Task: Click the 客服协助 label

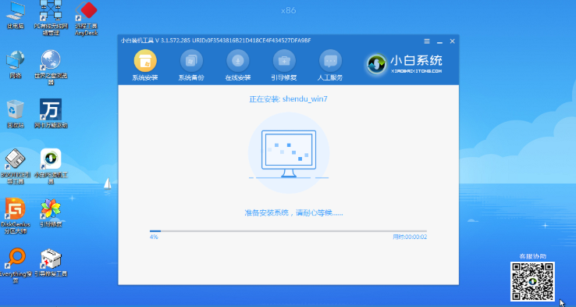Action: point(532,256)
